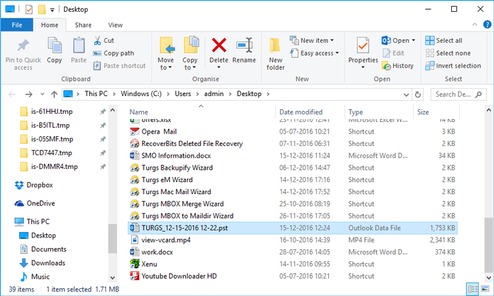Click admin in the address breadcrumb
Screen dimensions: 494x296
(x=213, y=94)
